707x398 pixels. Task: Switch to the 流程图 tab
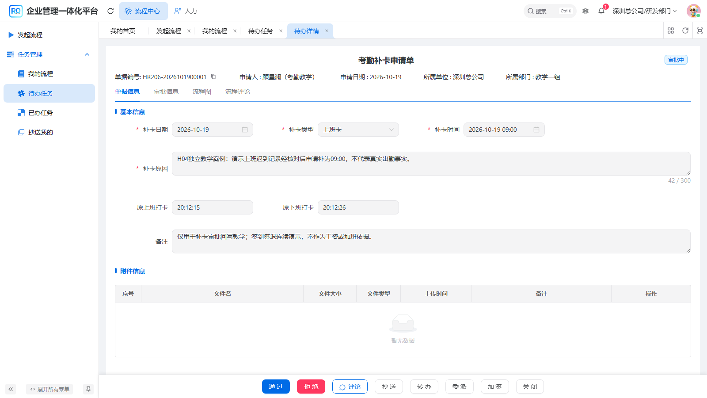coord(202,92)
